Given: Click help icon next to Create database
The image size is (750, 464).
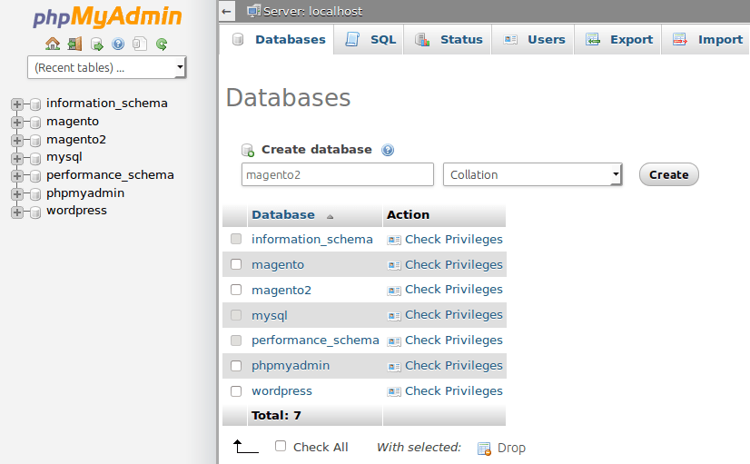Looking at the screenshot, I should coord(388,150).
